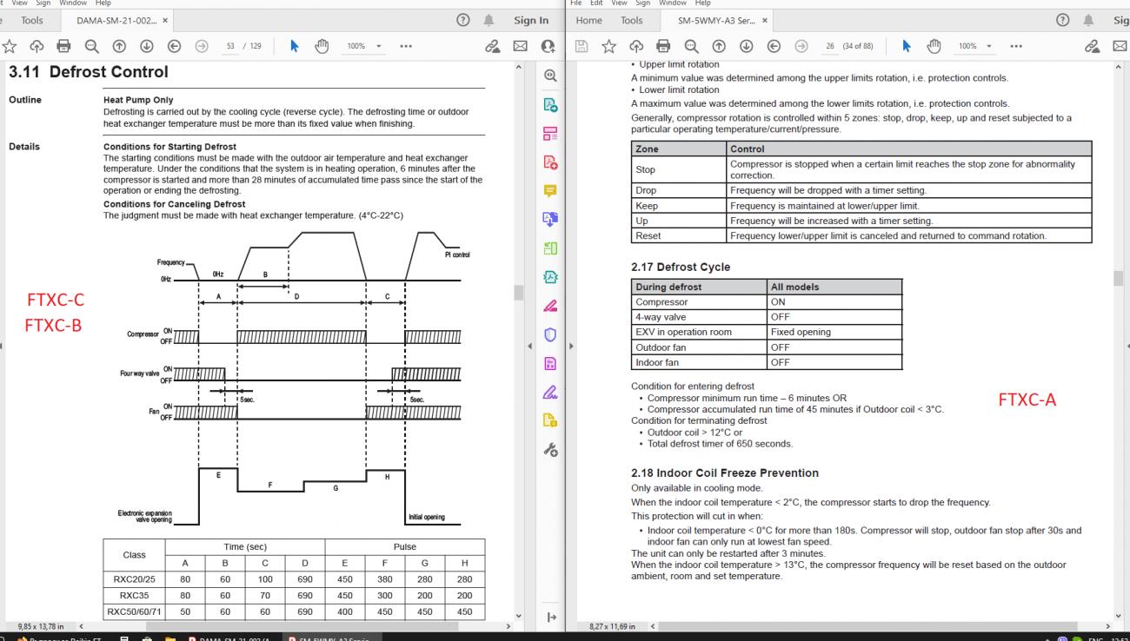Email the DAMA-SM-21-002 document via envelope icon

(521, 46)
